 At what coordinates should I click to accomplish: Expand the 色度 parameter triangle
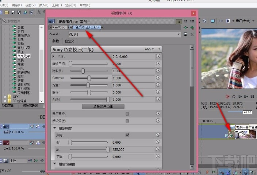click(53, 57)
